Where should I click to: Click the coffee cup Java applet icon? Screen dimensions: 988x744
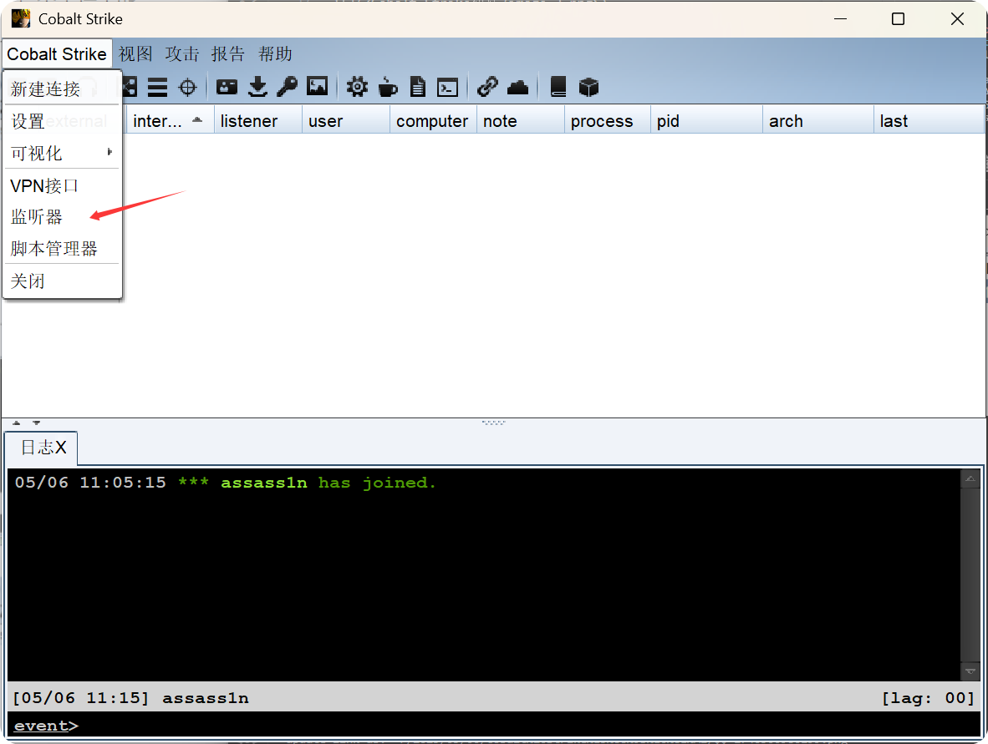pos(388,87)
